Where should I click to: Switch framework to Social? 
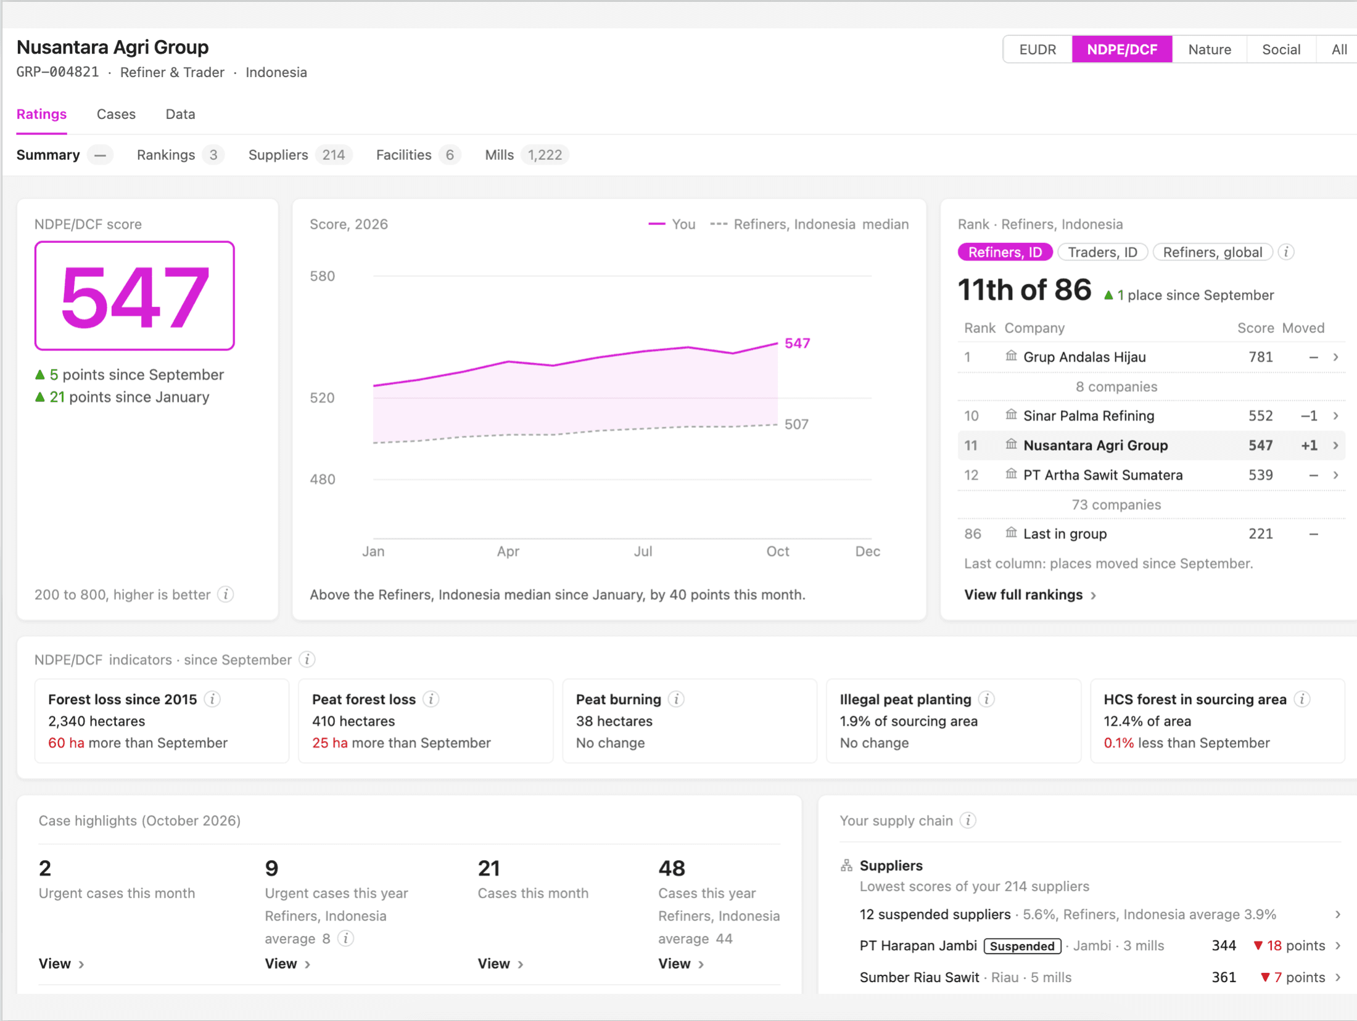tap(1281, 49)
